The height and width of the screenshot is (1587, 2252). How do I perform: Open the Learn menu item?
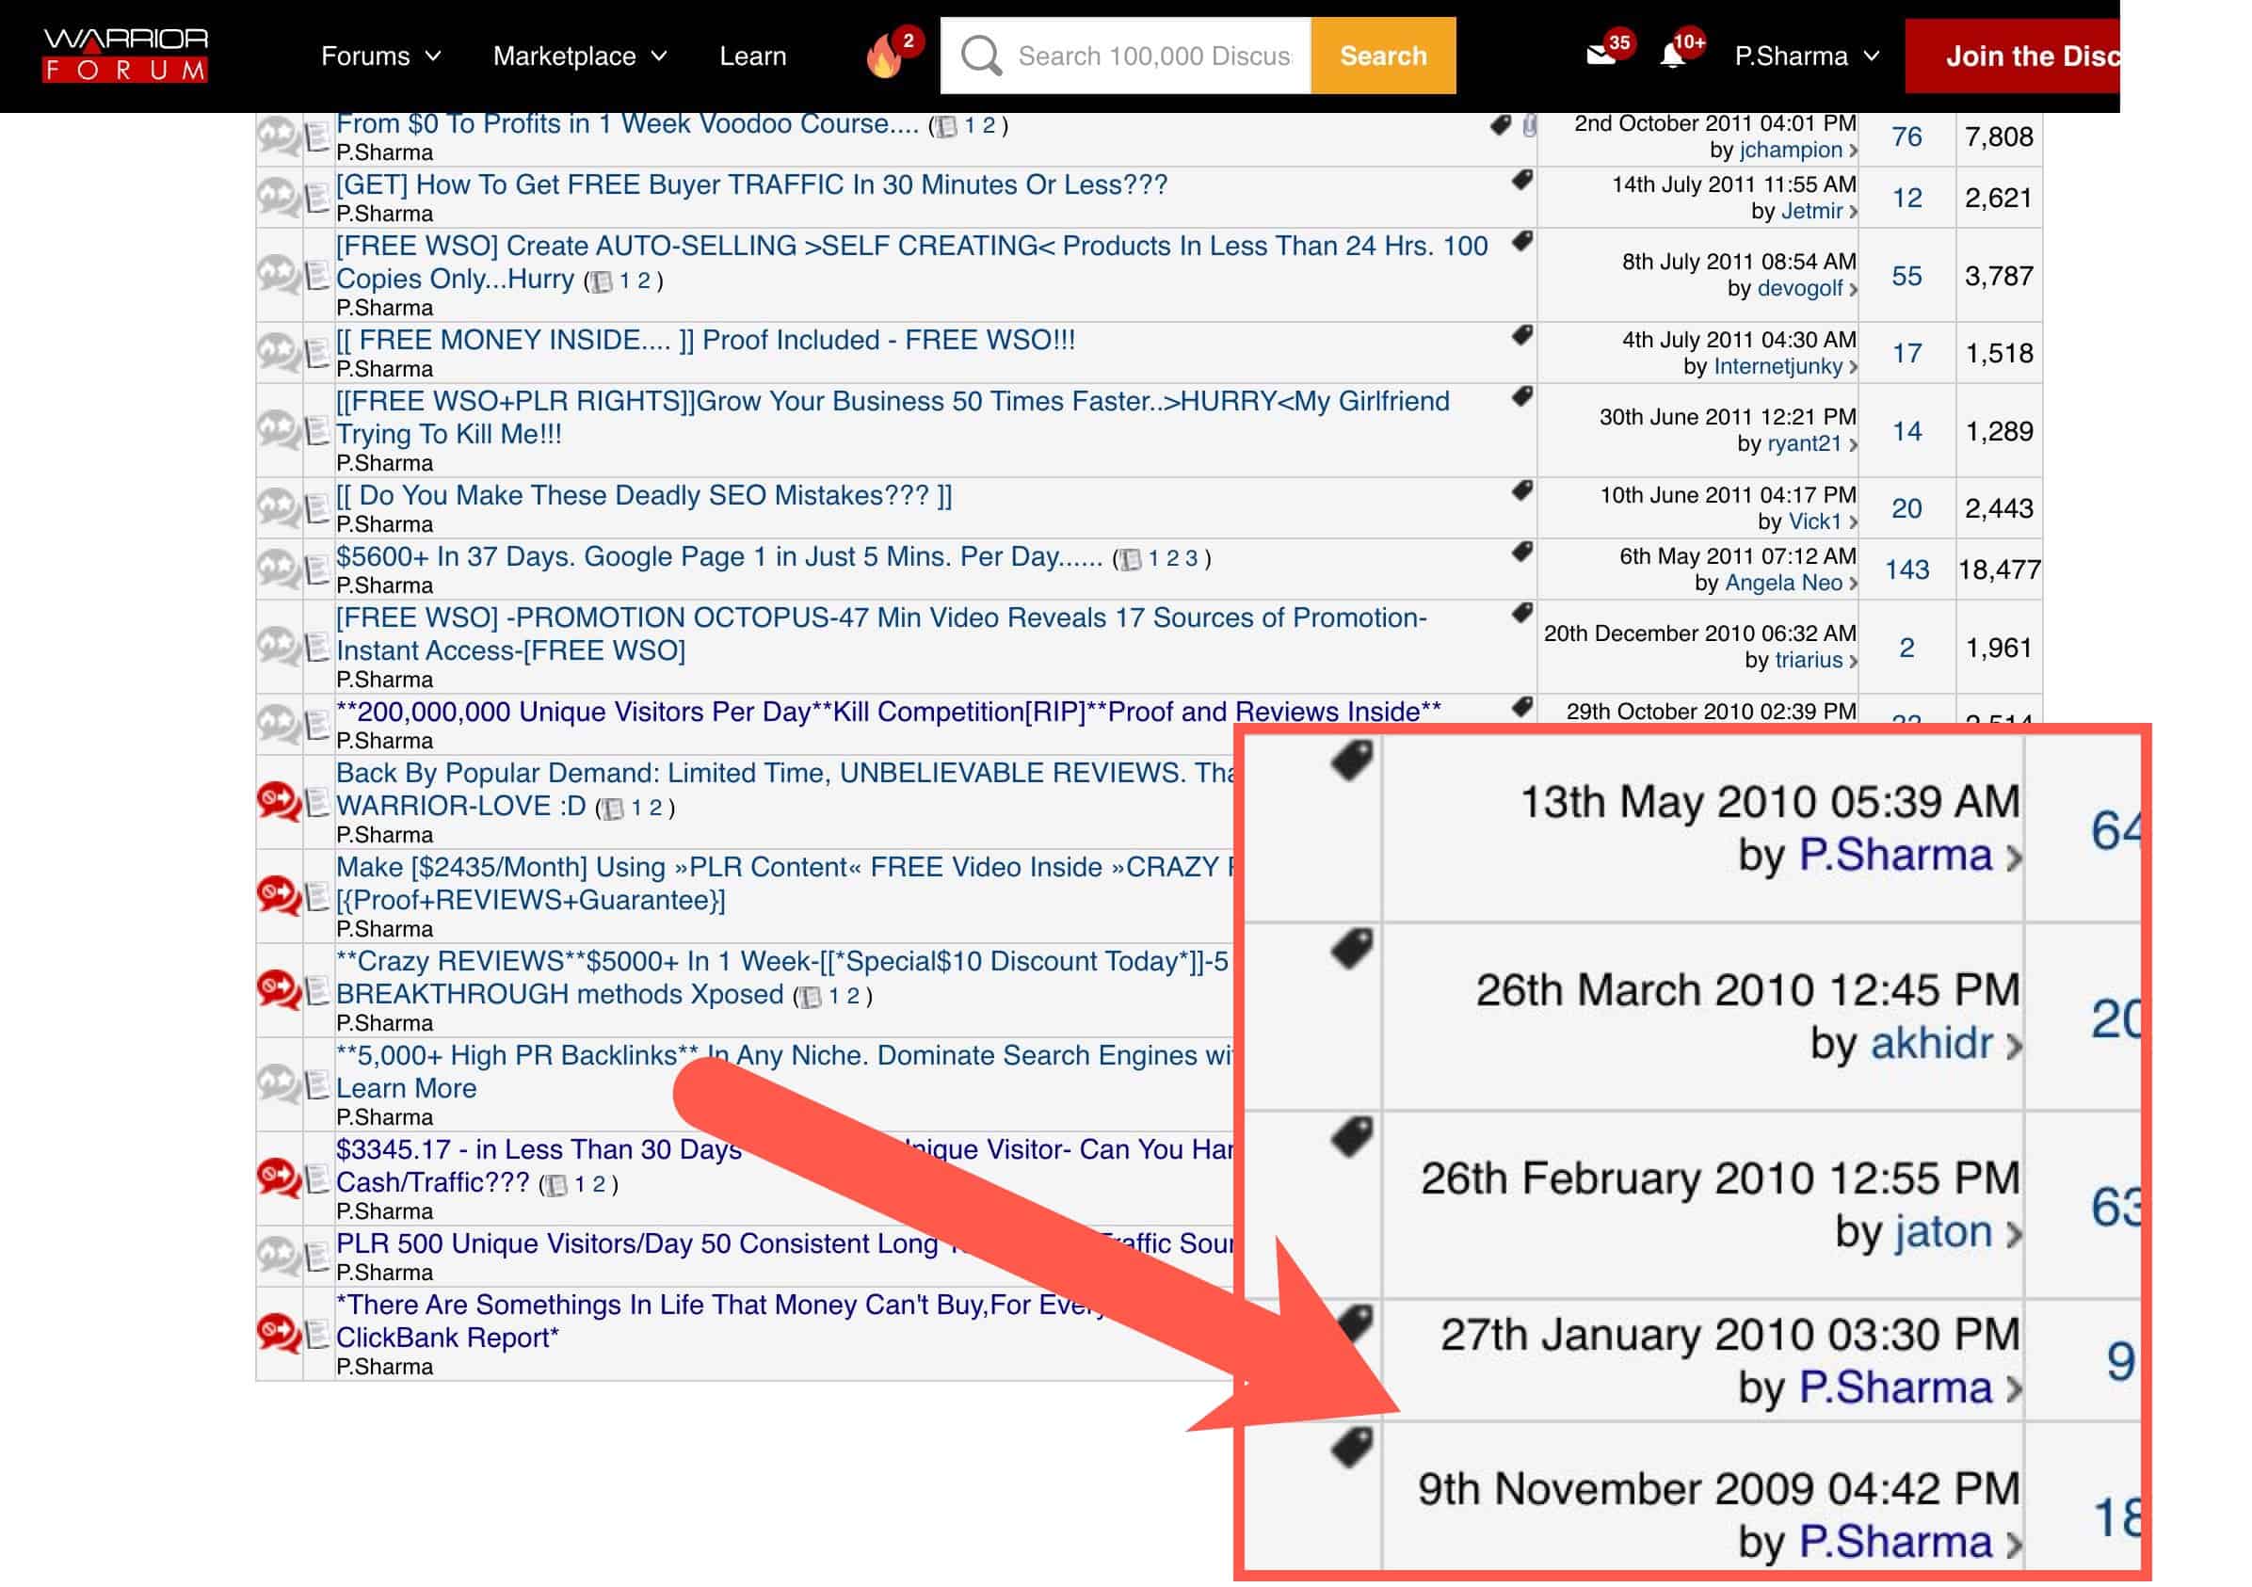[x=752, y=56]
